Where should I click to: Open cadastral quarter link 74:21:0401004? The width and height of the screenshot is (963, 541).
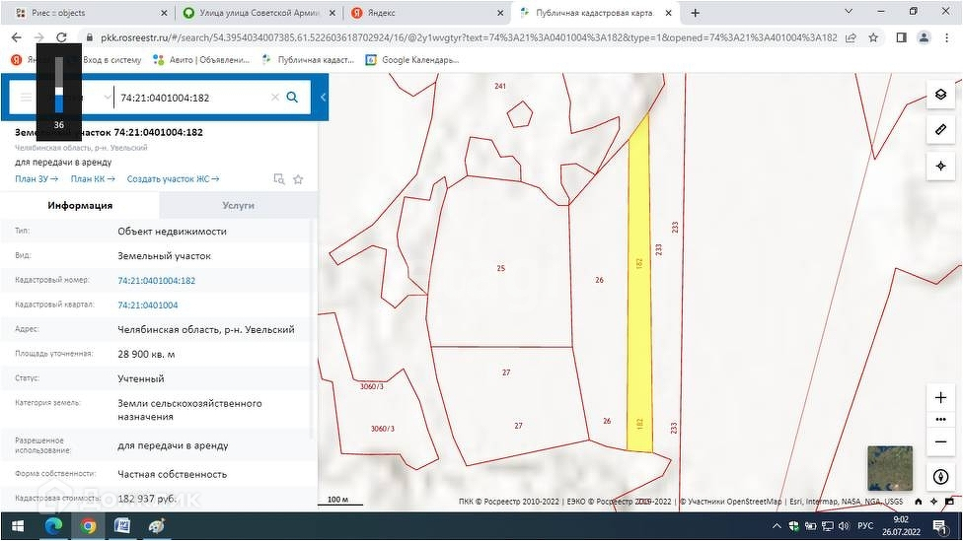(x=148, y=305)
